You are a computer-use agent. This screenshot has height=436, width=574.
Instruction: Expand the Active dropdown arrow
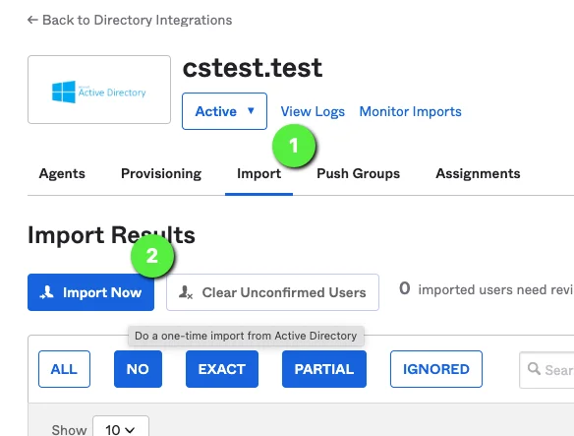pos(251,111)
